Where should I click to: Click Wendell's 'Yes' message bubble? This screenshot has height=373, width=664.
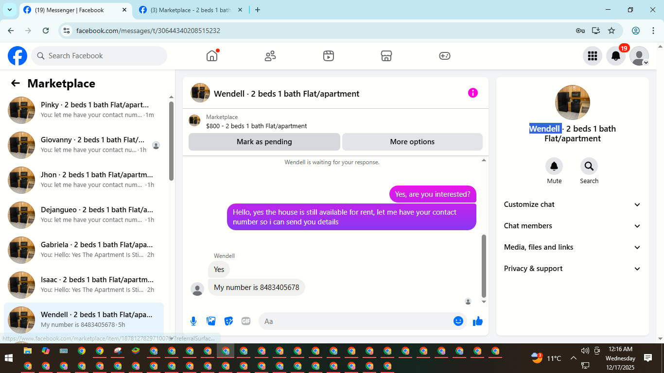pyautogui.click(x=219, y=269)
